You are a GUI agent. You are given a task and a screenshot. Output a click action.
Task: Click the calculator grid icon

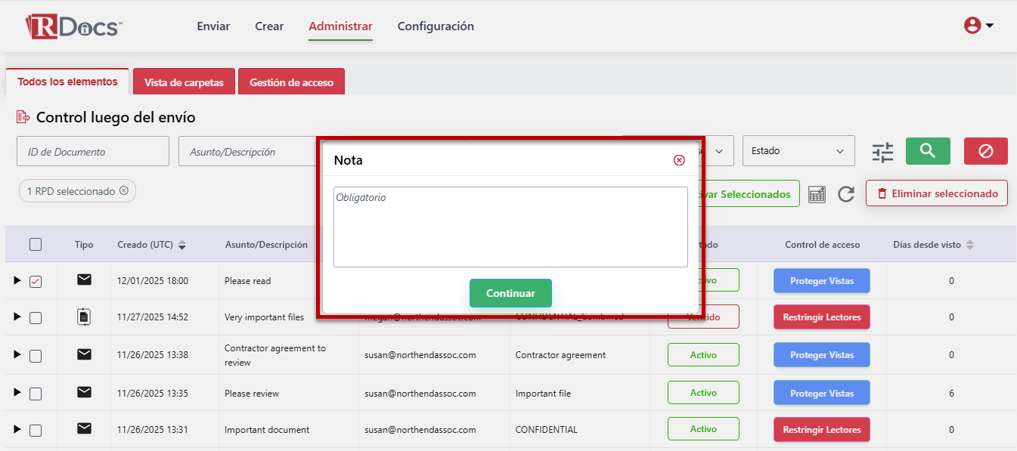point(817,194)
